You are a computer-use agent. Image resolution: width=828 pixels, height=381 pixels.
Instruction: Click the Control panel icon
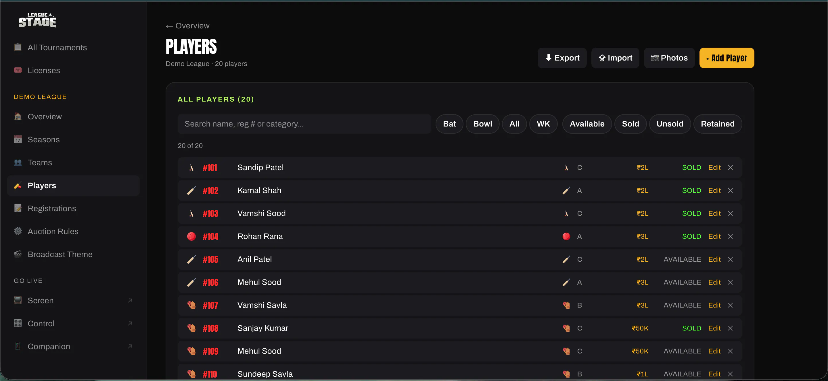click(x=18, y=323)
